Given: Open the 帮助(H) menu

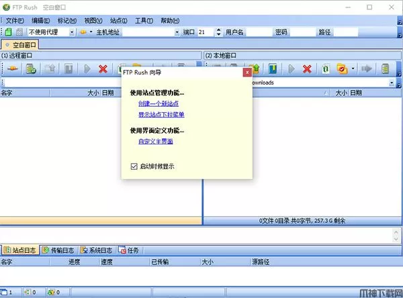Looking at the screenshot, I should [x=170, y=21].
